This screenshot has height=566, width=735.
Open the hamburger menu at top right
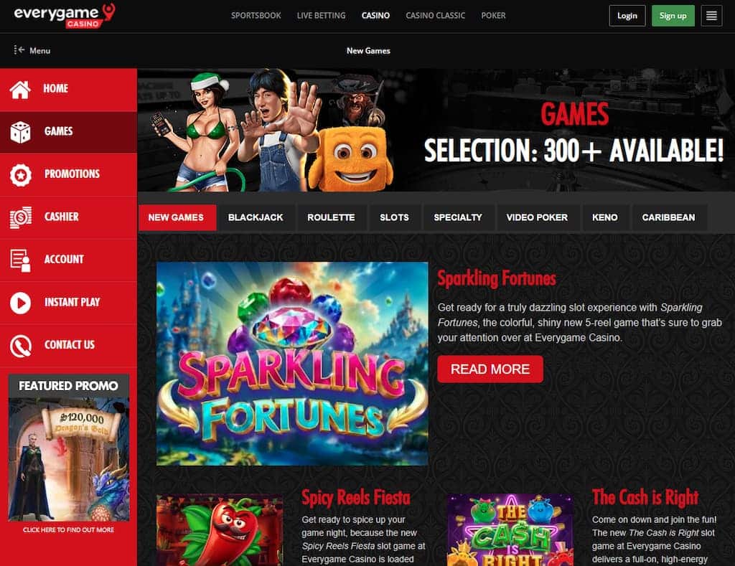coord(711,16)
